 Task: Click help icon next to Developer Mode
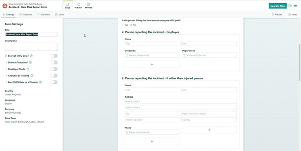pos(28,69)
